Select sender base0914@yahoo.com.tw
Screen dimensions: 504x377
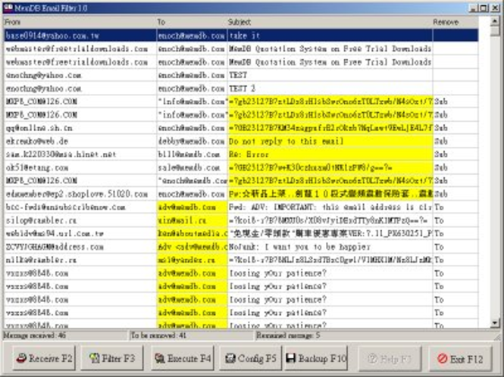click(x=80, y=36)
